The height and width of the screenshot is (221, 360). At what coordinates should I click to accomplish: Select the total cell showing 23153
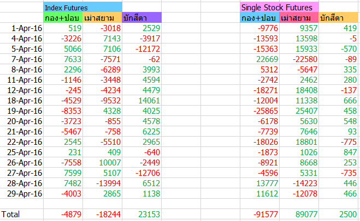(142, 214)
